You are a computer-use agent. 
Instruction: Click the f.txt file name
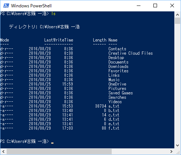(x=114, y=128)
